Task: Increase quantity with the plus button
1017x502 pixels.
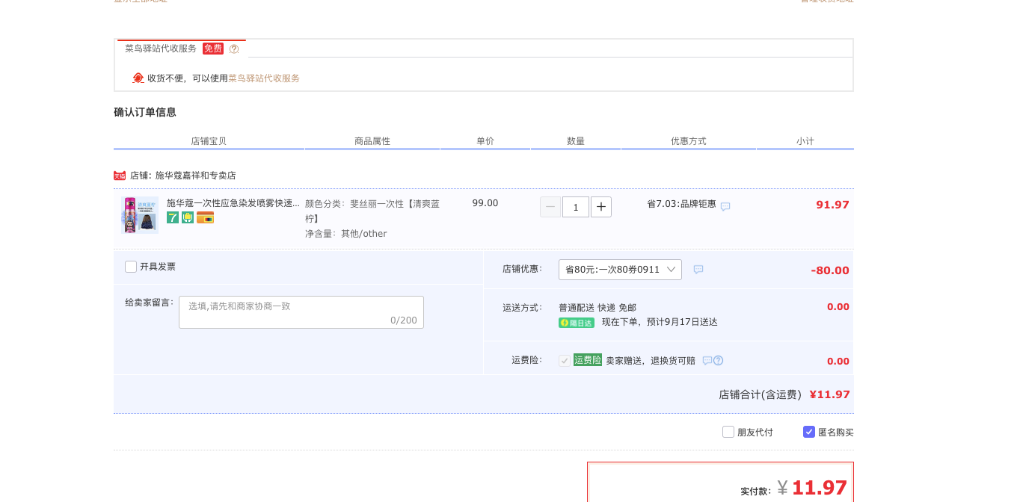Action: [x=601, y=207]
